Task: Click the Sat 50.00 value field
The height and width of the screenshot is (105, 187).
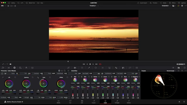Action: pyautogui.click(x=43, y=97)
